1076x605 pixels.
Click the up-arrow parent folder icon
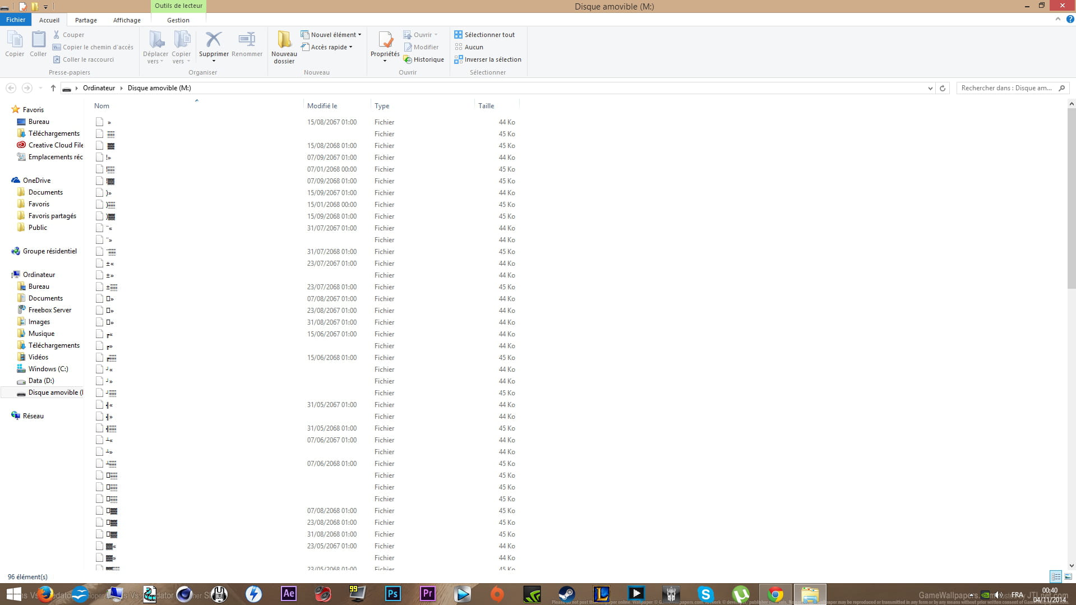[53, 88]
